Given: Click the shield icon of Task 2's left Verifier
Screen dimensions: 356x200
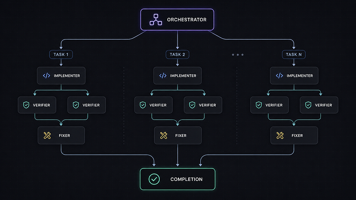Looking at the screenshot, I should [x=142, y=105].
